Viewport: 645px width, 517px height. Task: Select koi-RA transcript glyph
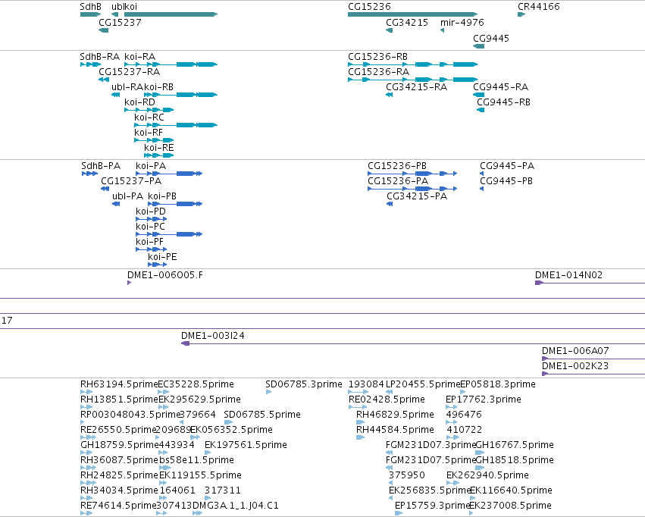pos(171,64)
